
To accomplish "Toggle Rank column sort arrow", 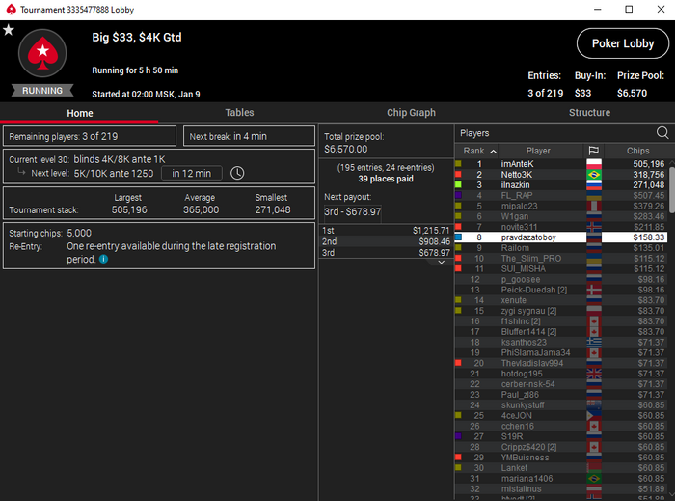I will pos(494,152).
